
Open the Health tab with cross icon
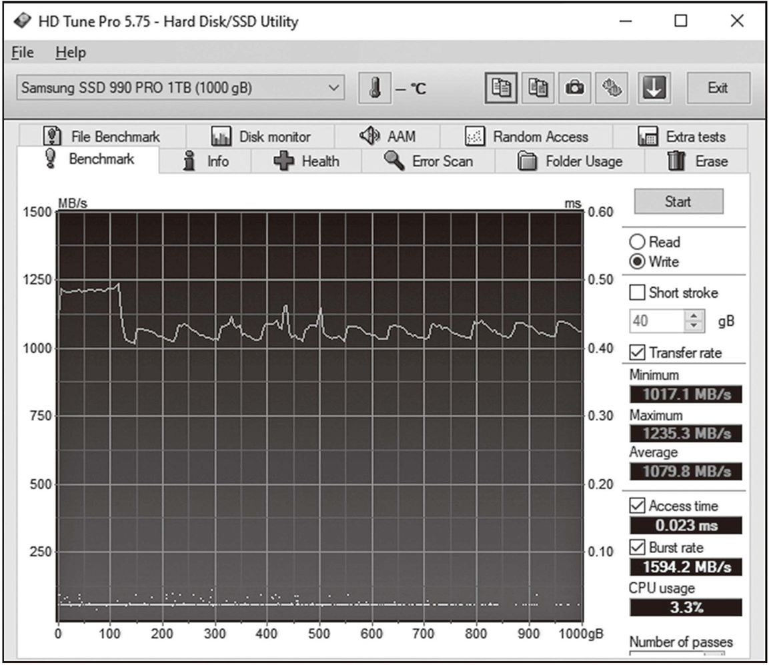click(x=307, y=161)
